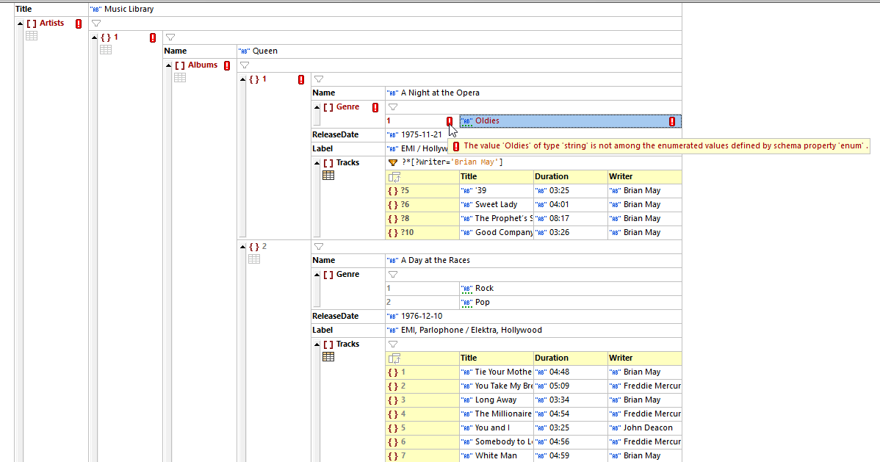Open the filter dropdown next to Music Library title
Screen dimensions: 880x462
click(95, 23)
